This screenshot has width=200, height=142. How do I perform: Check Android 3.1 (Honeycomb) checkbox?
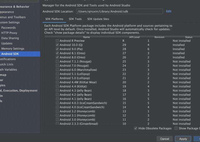point(57,115)
